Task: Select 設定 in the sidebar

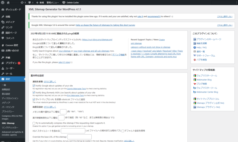Action: tap(12, 79)
